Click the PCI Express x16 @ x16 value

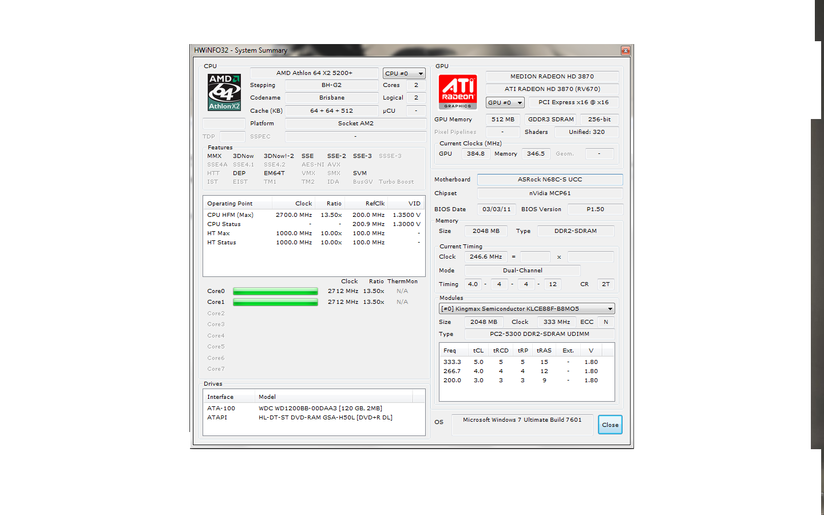coord(573,102)
